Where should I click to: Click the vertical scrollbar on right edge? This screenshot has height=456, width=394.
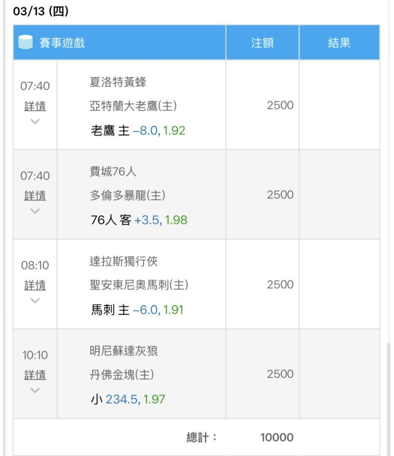tap(389, 399)
